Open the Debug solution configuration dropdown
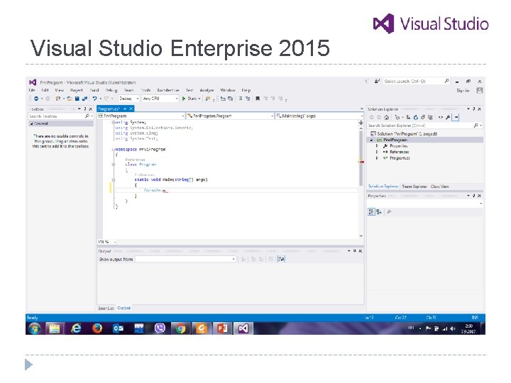This screenshot has height=383, width=511. coord(129,99)
